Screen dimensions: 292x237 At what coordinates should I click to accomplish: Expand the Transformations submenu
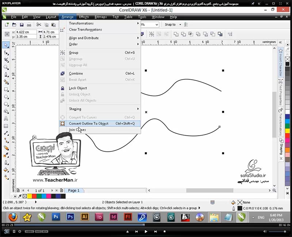tap(104, 23)
